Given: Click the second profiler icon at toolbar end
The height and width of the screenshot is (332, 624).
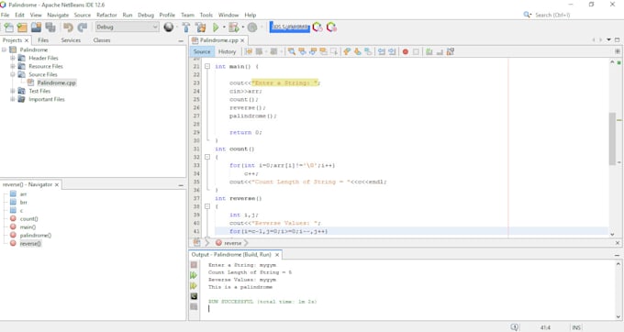Looking at the screenshot, I should tap(331, 27).
